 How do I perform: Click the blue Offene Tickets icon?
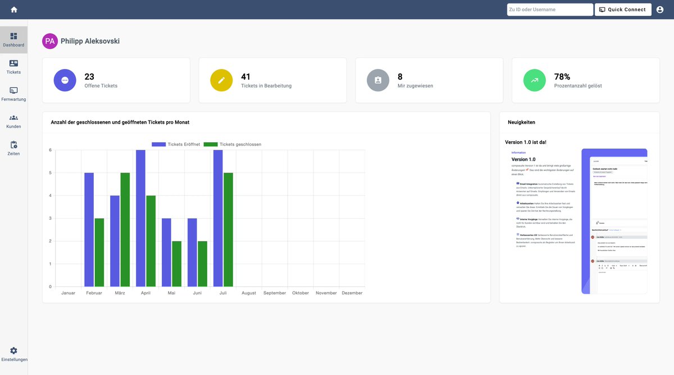pyautogui.click(x=65, y=80)
